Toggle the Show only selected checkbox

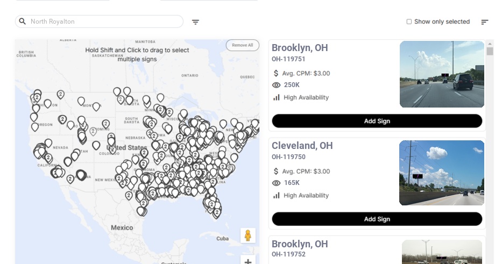click(409, 22)
